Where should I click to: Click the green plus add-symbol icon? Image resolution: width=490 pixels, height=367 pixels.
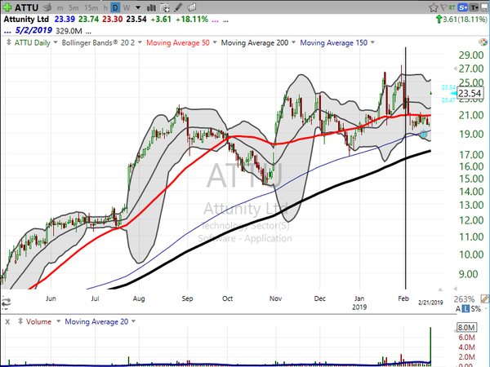click(7, 7)
